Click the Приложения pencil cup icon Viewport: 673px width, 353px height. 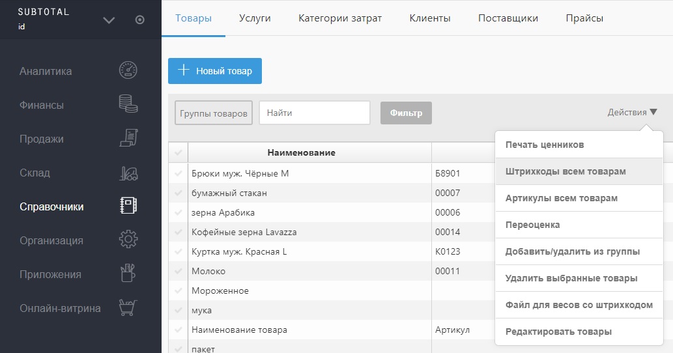128,273
